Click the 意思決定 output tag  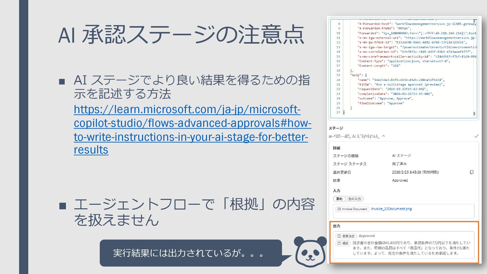pyautogui.click(x=346, y=236)
